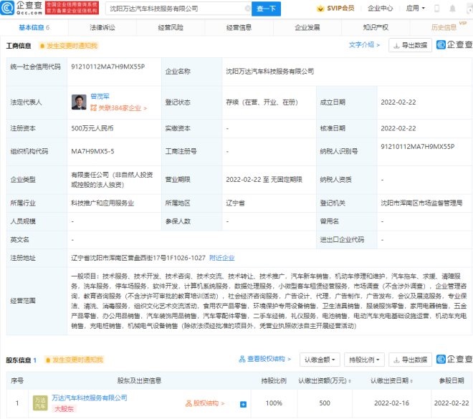The image size is (473, 419).
Task: Click the blue plus icon in shareholder row
Action: click(x=243, y=404)
